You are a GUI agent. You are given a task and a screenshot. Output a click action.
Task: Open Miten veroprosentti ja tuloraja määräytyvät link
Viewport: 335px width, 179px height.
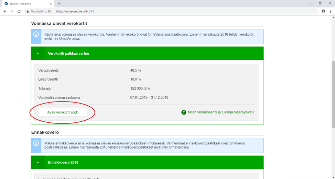221,112
